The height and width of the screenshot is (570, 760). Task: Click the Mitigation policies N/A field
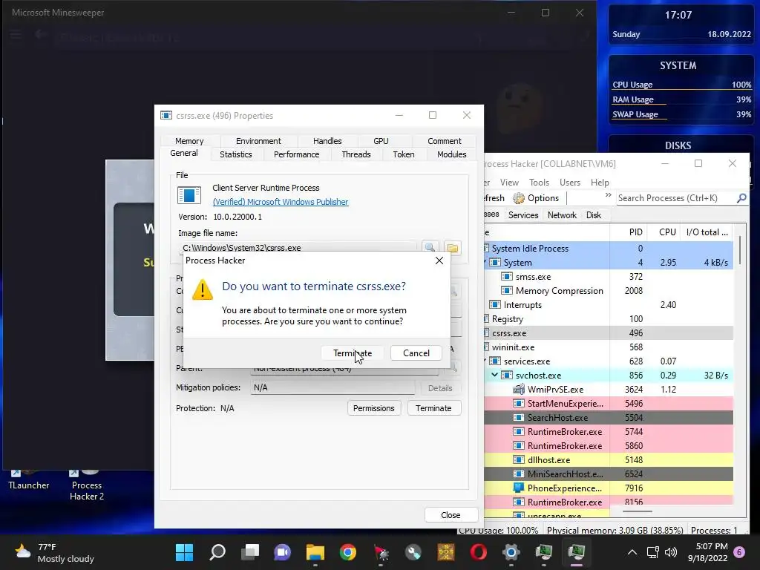[332, 387]
